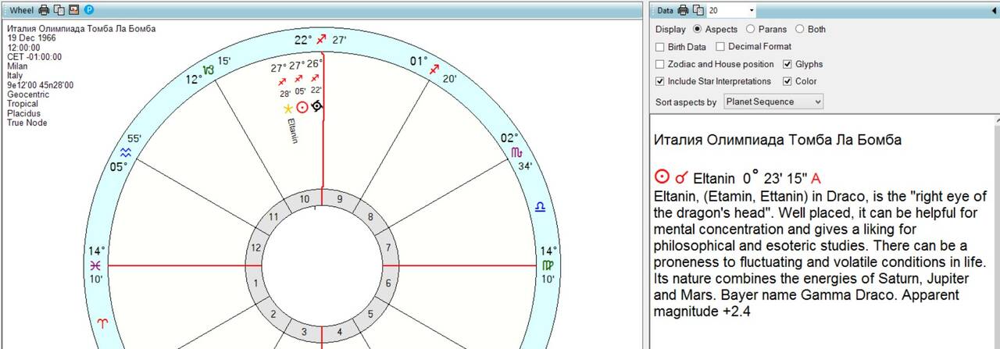The width and height of the screenshot is (1000, 349).
Task: Click the blue P icon in Wheel toolbar
Action: point(89,10)
